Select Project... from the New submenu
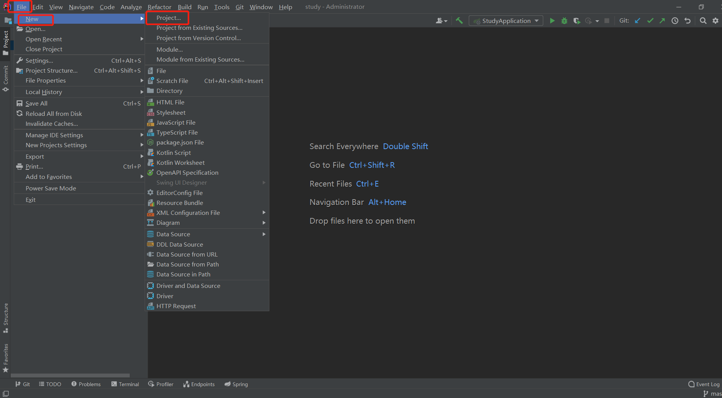Screen dimensions: 722x398 coord(168,18)
